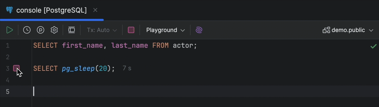Expand the Playground resolve mode dropdown
Viewport: 379px width, 107px height.
point(166,30)
